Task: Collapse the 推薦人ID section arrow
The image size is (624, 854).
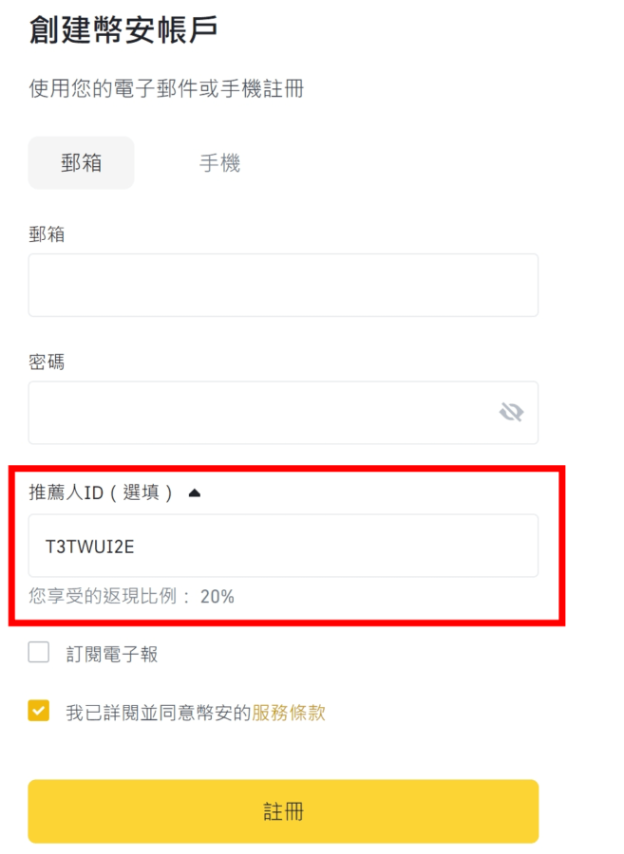Action: tap(195, 493)
